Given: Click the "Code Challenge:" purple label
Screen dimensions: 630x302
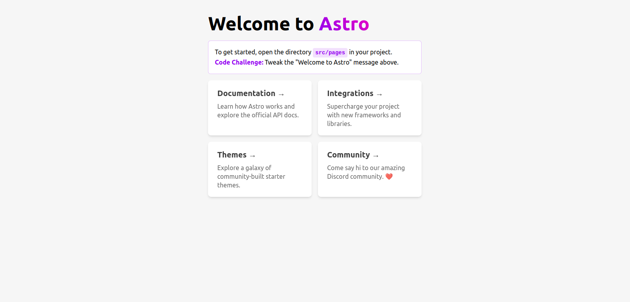Looking at the screenshot, I should 239,62.
